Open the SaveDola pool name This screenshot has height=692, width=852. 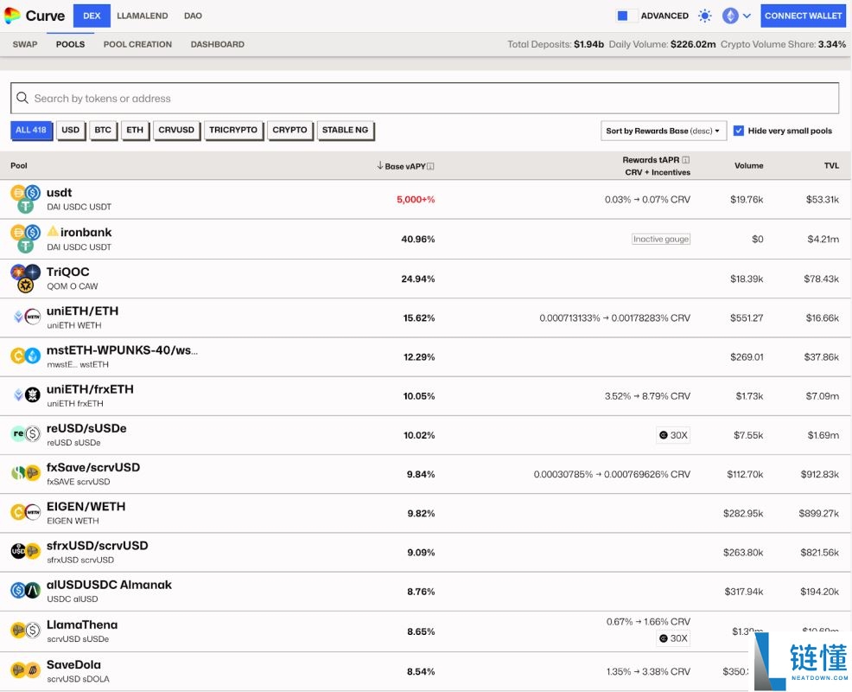pos(74,665)
